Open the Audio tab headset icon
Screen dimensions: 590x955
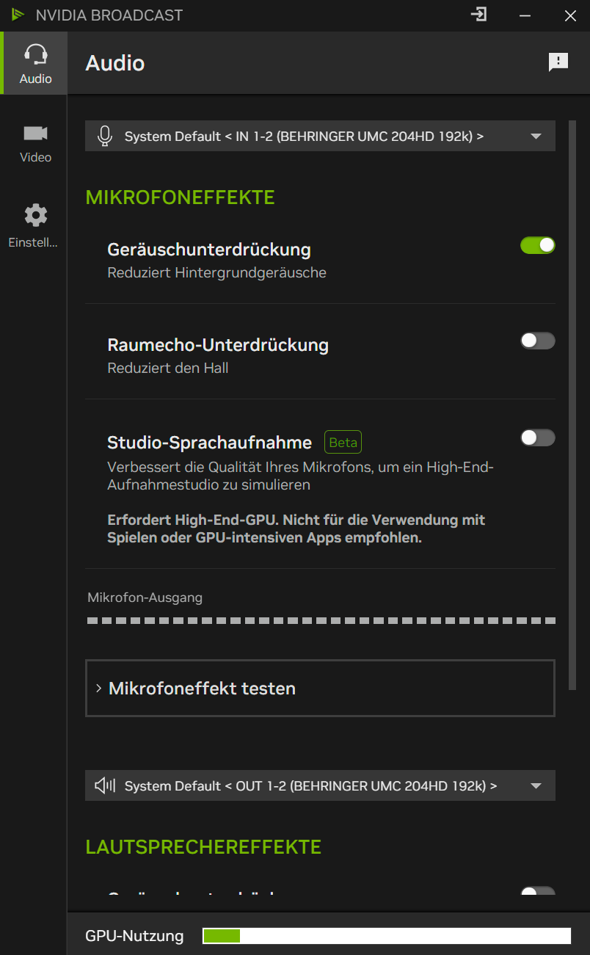click(35, 55)
